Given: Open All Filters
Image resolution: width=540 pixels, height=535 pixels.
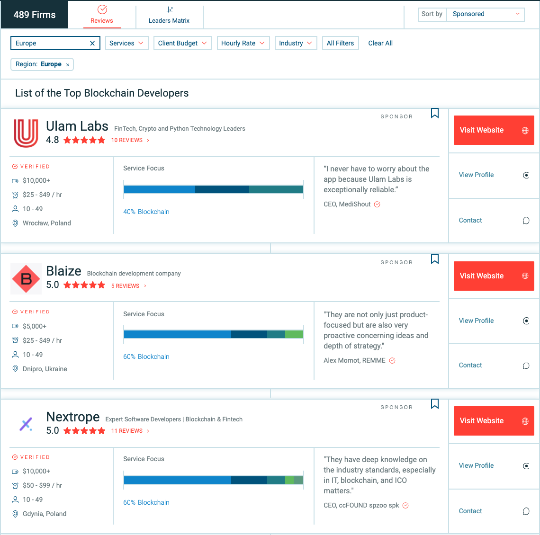Looking at the screenshot, I should click(340, 44).
